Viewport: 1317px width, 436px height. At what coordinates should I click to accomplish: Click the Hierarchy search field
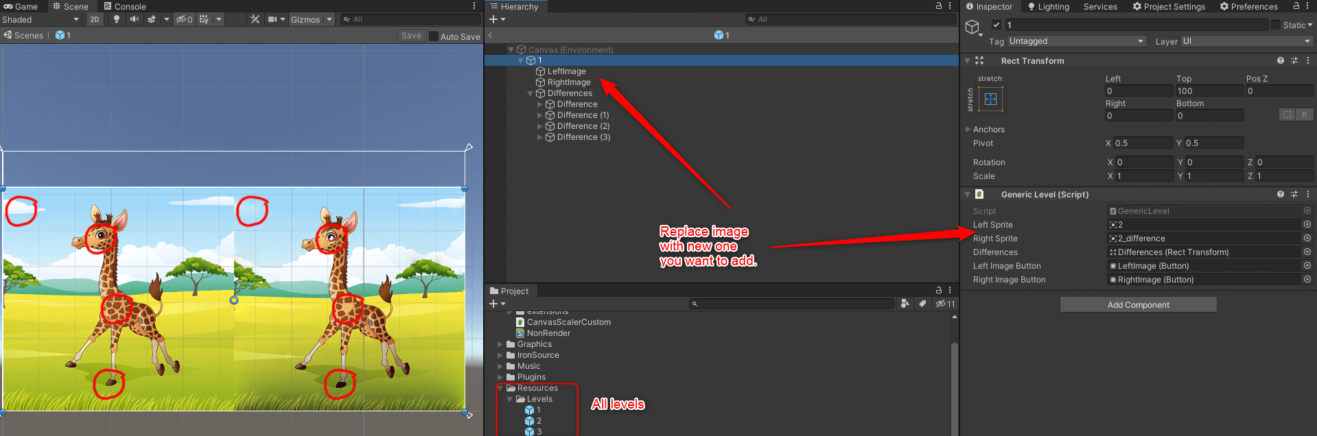pos(850,19)
